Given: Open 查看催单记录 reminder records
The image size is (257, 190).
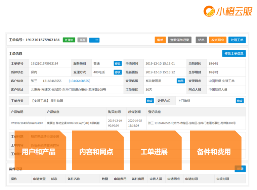Looking at the screenshot, I should [179, 40].
